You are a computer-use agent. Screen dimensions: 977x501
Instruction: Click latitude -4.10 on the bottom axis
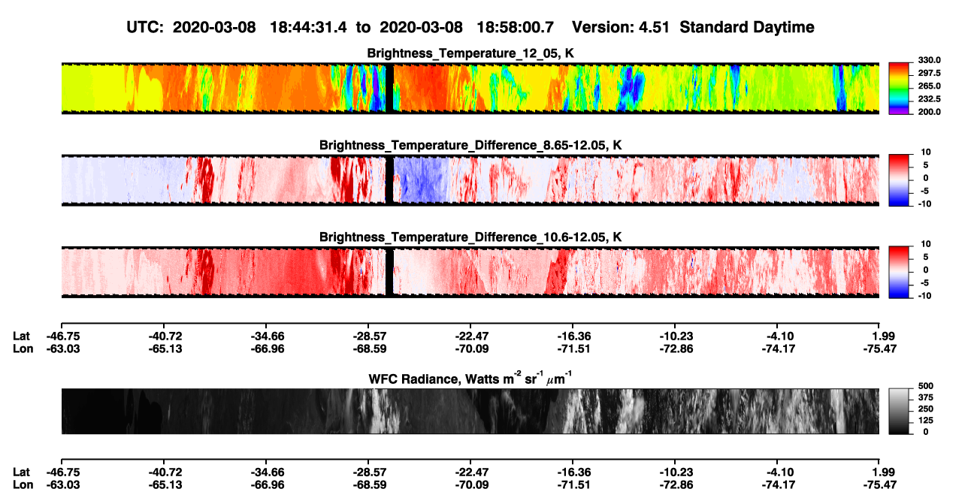pos(777,472)
